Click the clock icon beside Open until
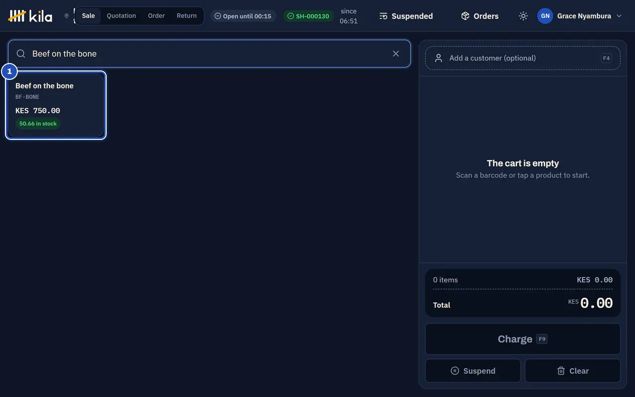635x397 pixels. [217, 16]
